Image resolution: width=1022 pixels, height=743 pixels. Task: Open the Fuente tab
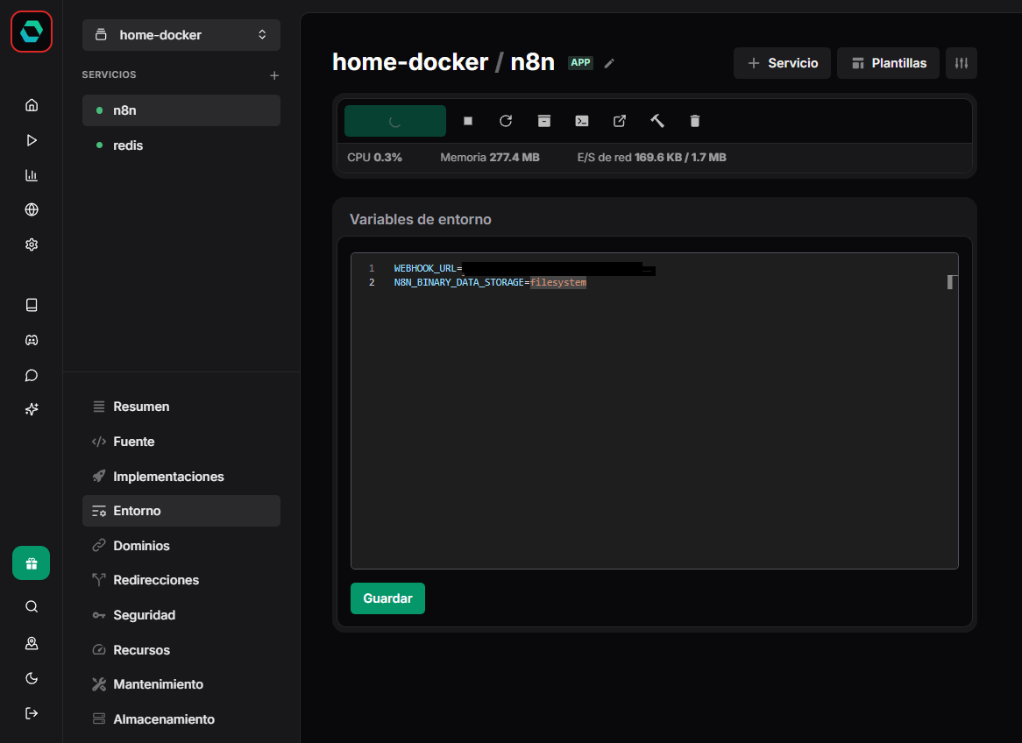click(x=181, y=442)
